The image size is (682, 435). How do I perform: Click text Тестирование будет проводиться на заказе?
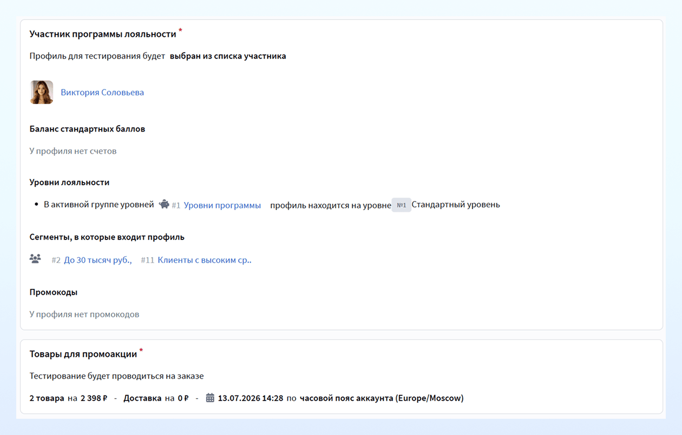click(116, 376)
